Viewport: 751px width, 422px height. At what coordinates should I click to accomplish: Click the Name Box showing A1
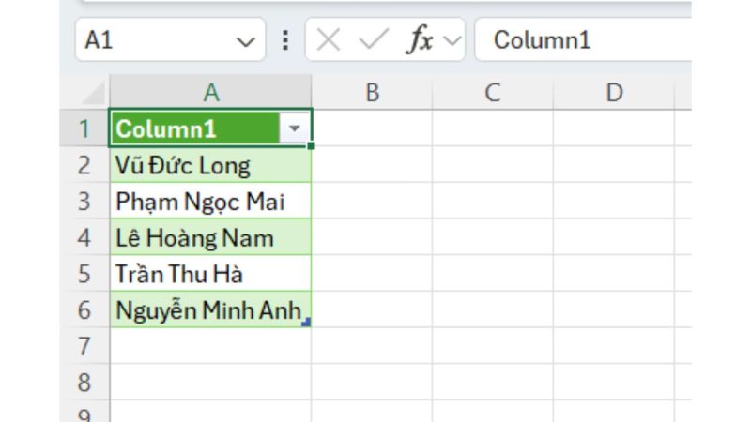tap(170, 39)
